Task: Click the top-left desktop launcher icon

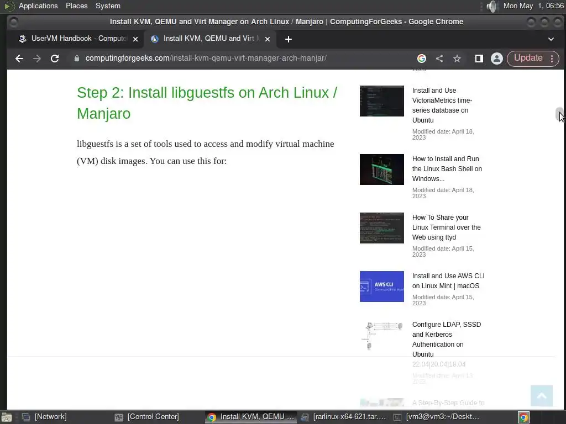Action: click(9, 6)
